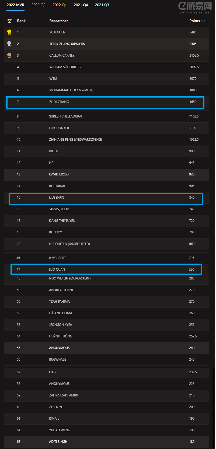Click the Zhiyi Zhang highlighted row
Screen dimensions: 216x449
105,102
